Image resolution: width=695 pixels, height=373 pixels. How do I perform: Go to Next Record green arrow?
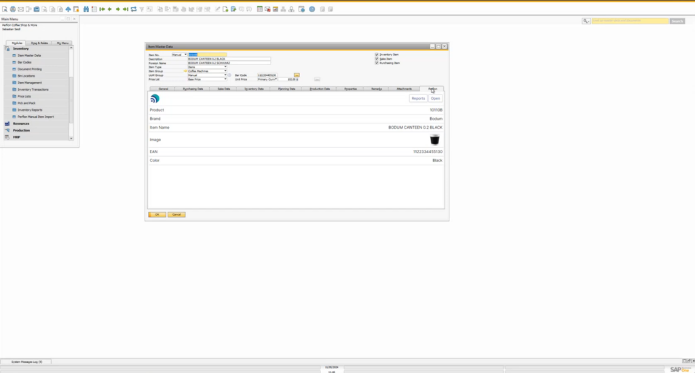tap(118, 9)
